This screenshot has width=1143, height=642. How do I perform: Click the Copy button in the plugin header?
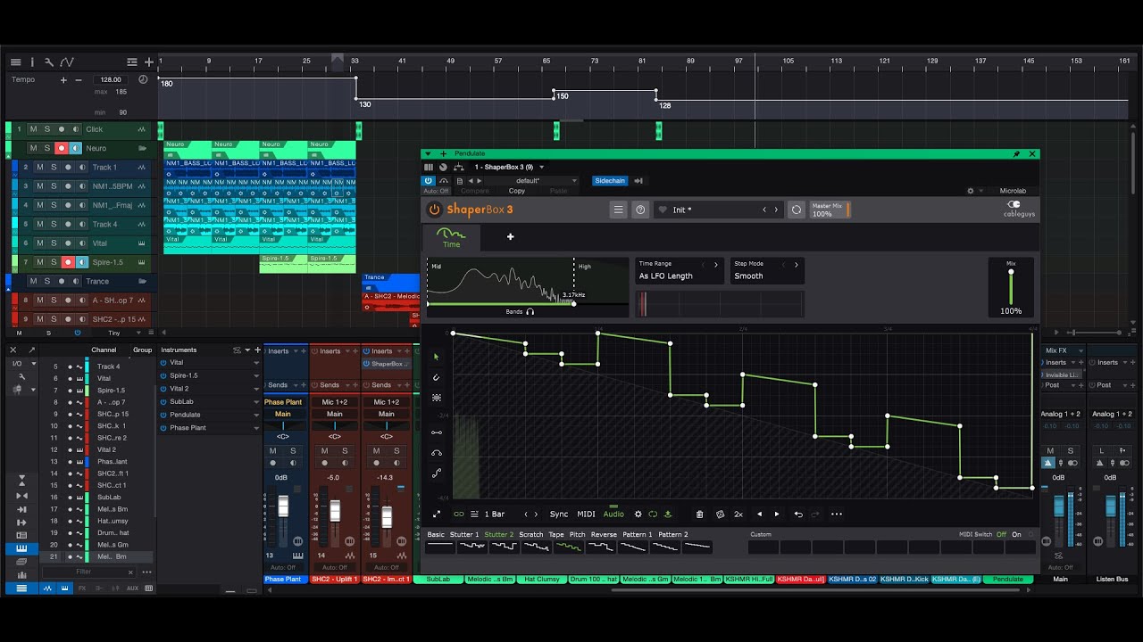(517, 191)
